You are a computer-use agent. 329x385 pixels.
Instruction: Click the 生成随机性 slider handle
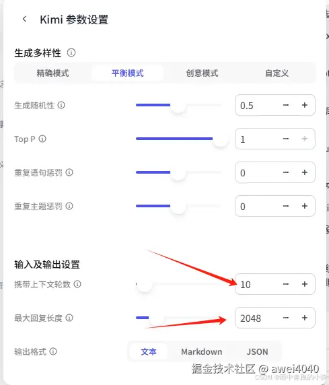[178, 105]
